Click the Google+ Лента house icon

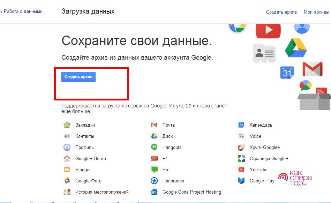(67, 158)
